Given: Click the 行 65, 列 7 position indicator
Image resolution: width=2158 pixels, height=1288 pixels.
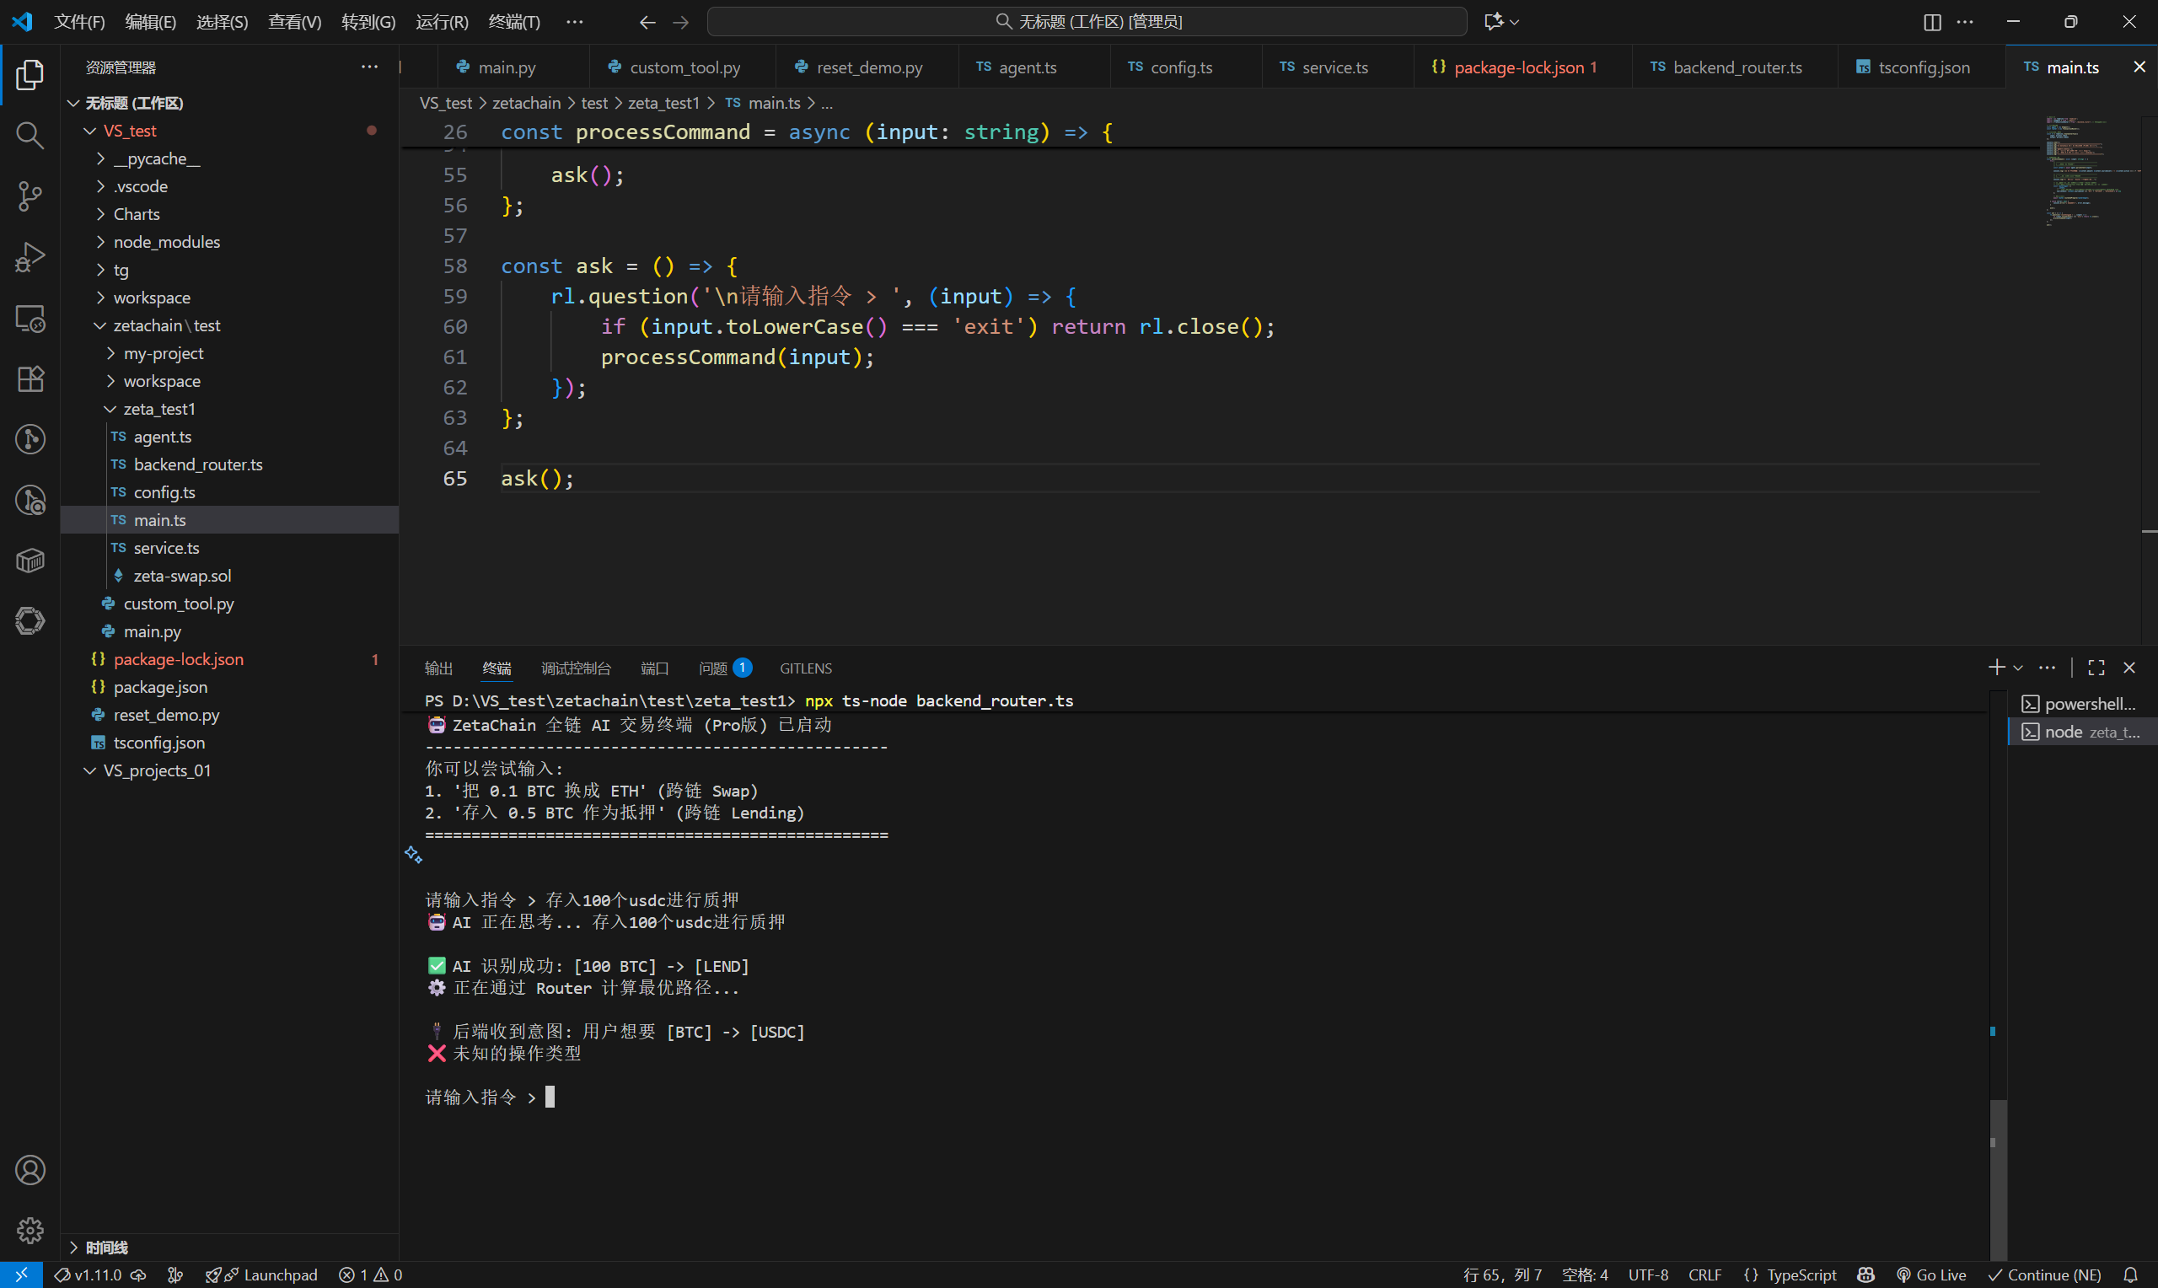Looking at the screenshot, I should 1502,1275.
